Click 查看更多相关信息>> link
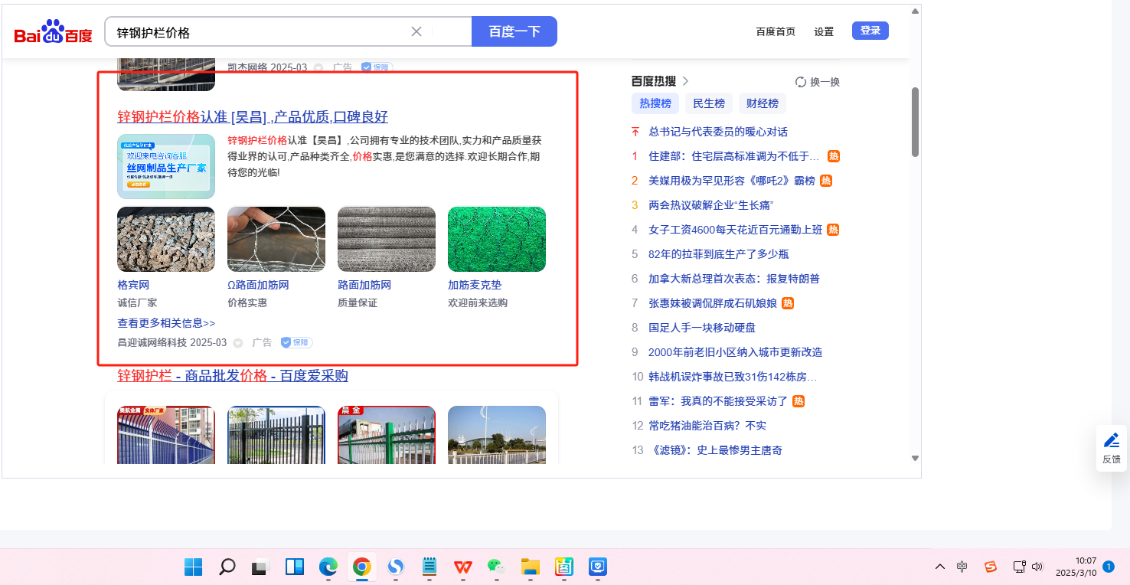The image size is (1130, 585). (166, 323)
